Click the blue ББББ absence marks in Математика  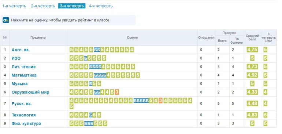tap(100, 75)
